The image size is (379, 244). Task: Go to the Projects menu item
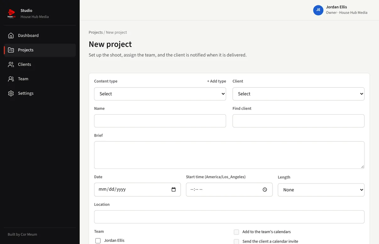pos(40,50)
